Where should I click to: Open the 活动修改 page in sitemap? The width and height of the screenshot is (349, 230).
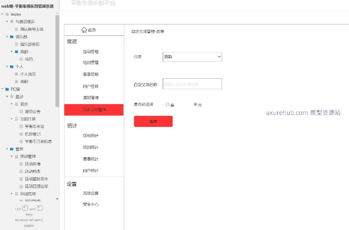point(33,171)
